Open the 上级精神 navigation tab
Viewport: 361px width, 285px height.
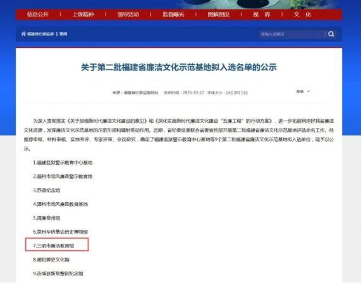83,15
